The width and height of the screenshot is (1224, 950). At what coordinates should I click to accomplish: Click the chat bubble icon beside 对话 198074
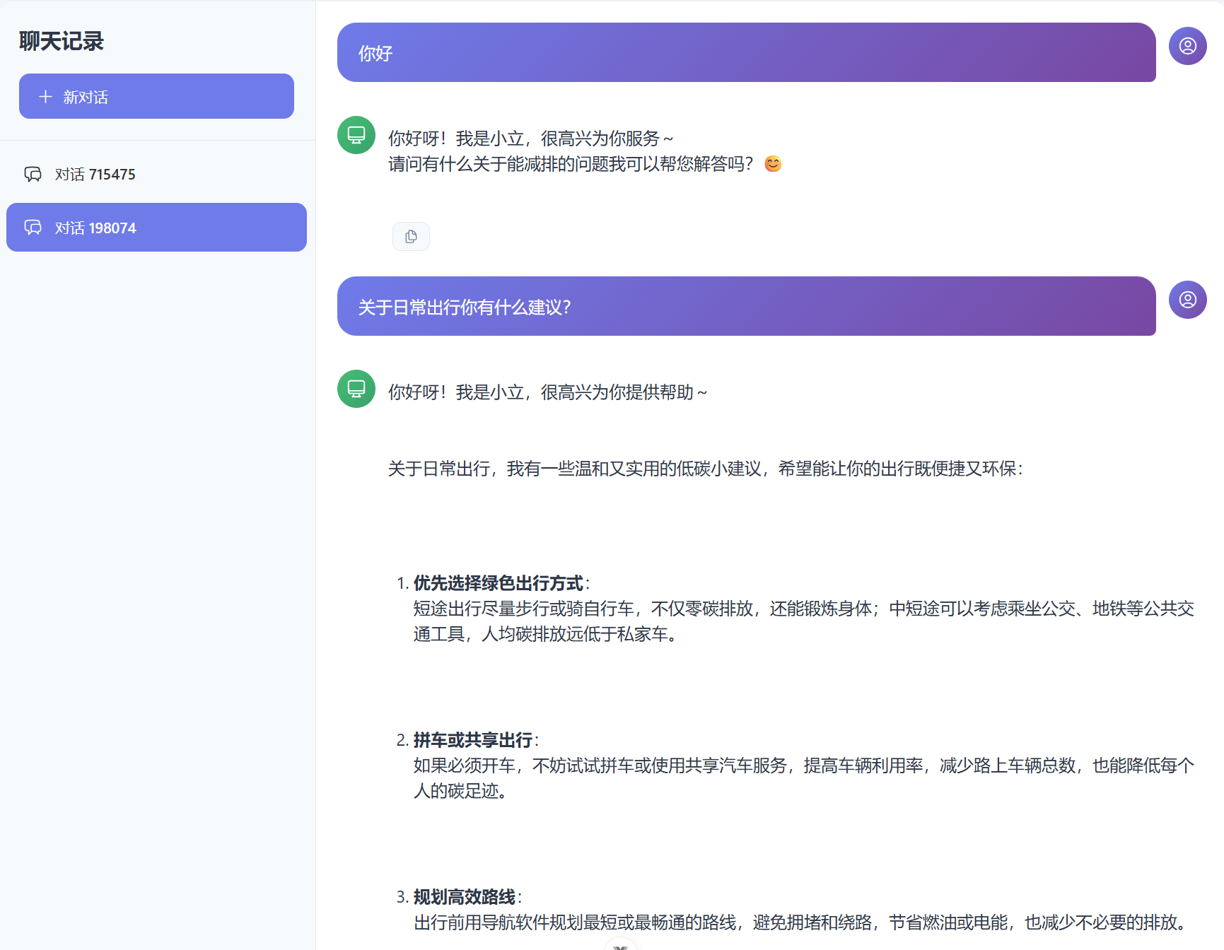[33, 227]
